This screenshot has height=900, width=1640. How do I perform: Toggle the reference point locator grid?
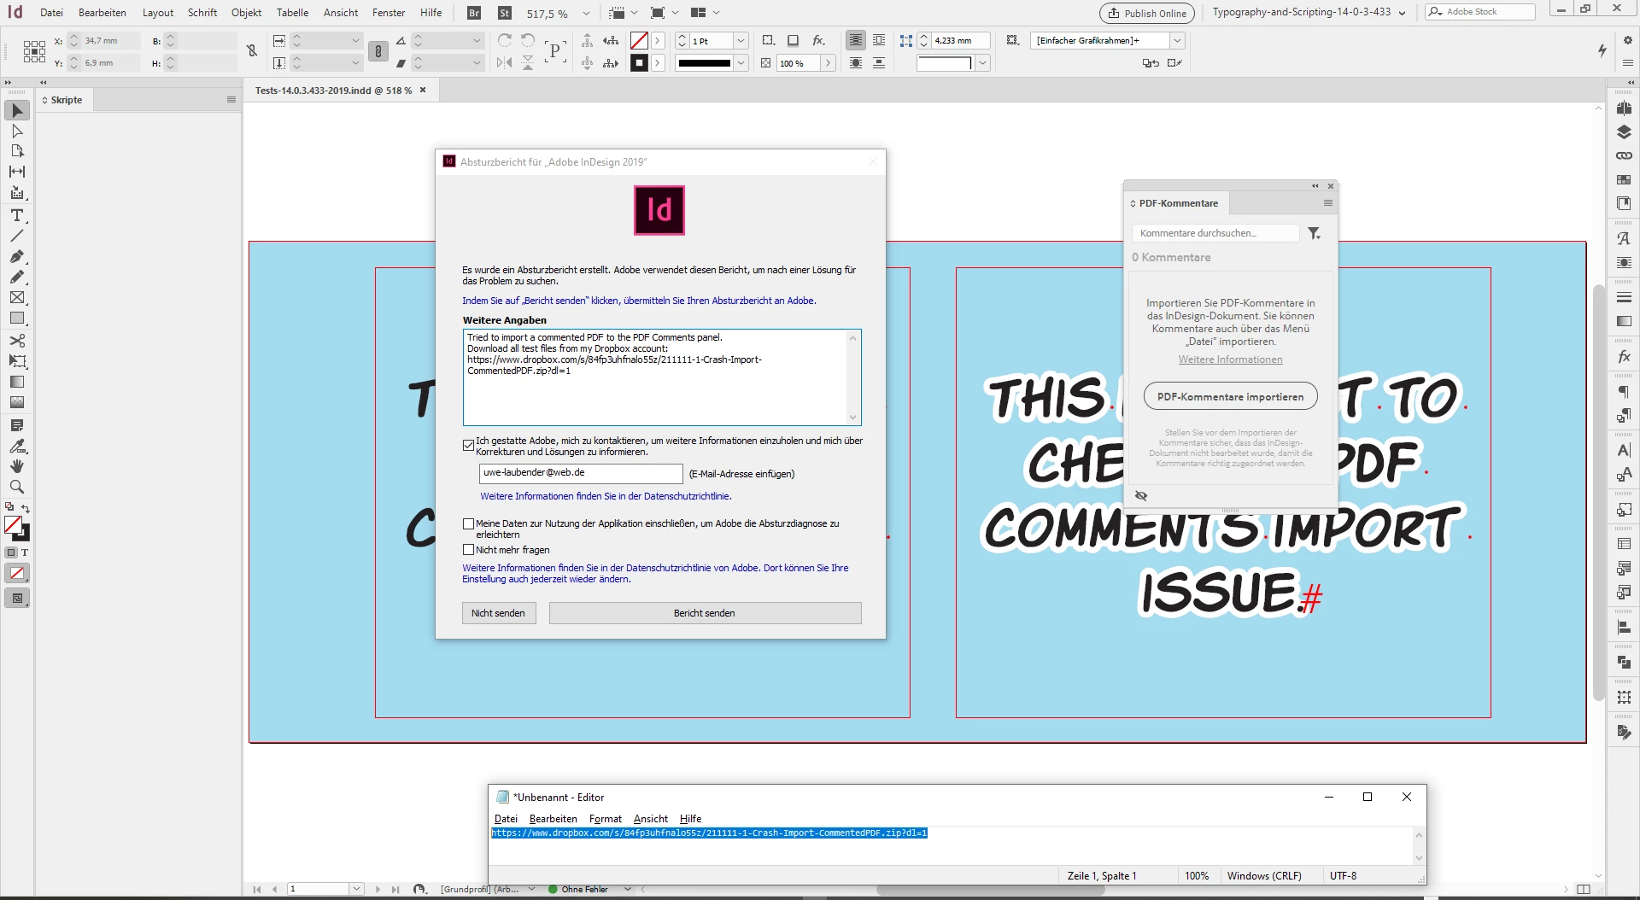[34, 51]
